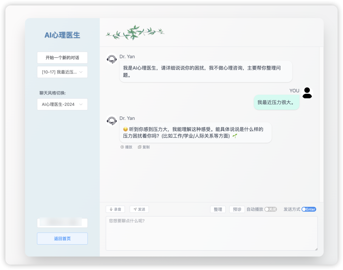The height and width of the screenshot is (270, 343).
Task: Click the user message bubble 我最近压力很大
Action: pos(276,102)
